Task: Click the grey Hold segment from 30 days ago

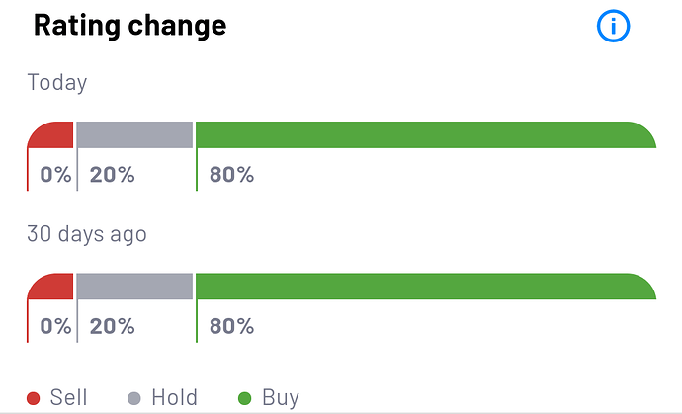Action: 134,287
